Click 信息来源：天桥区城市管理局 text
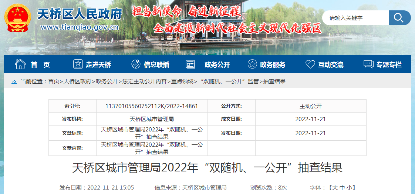The height and width of the screenshot is (194, 415). pyautogui.click(x=190, y=188)
